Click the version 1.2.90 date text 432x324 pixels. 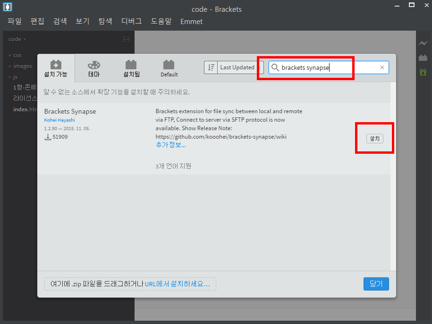point(67,129)
